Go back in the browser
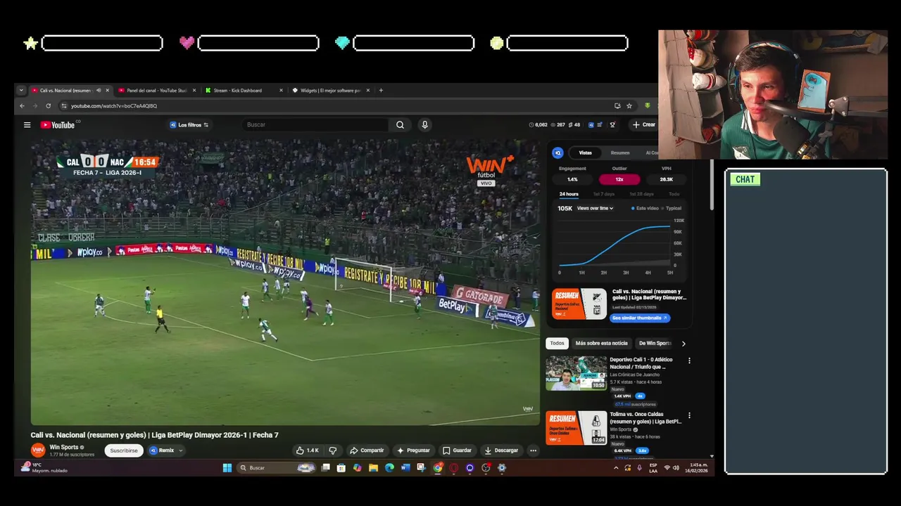The image size is (901, 506). coord(22,106)
